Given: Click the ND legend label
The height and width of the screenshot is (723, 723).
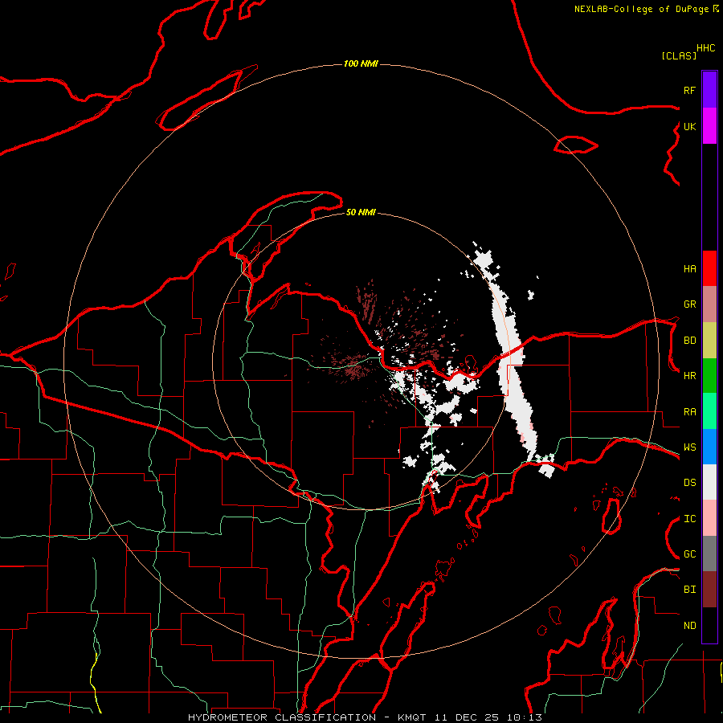Looking at the screenshot, I should pos(689,626).
